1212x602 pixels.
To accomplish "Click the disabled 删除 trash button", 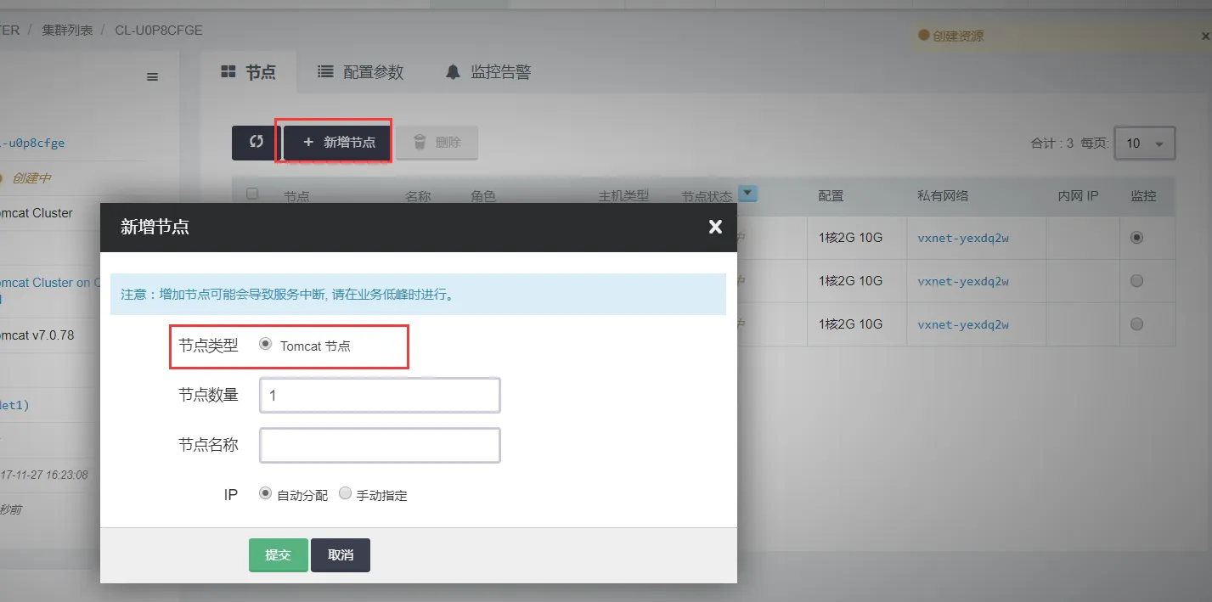I will tap(437, 143).
